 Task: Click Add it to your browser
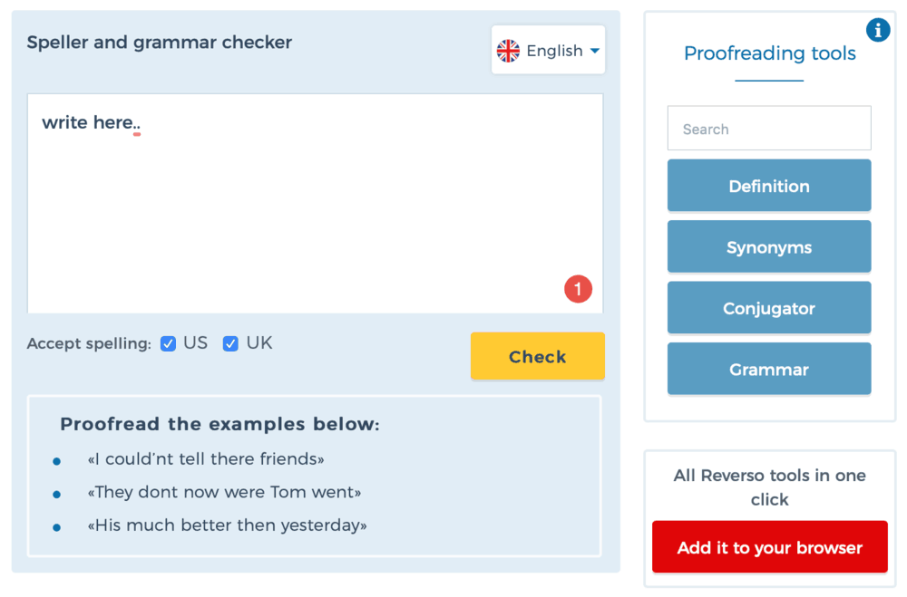click(769, 546)
